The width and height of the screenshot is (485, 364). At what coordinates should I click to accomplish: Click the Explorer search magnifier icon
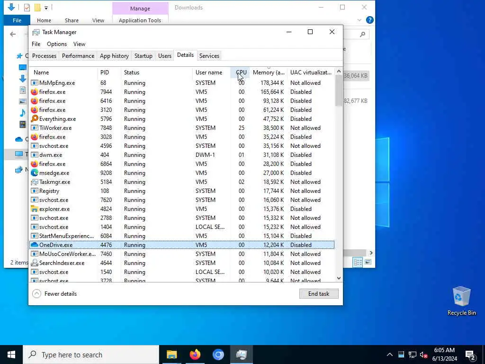click(362, 34)
